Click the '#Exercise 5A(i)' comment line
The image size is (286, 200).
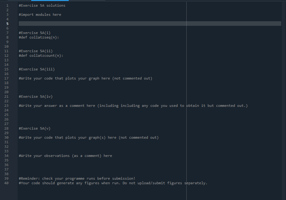[35, 32]
